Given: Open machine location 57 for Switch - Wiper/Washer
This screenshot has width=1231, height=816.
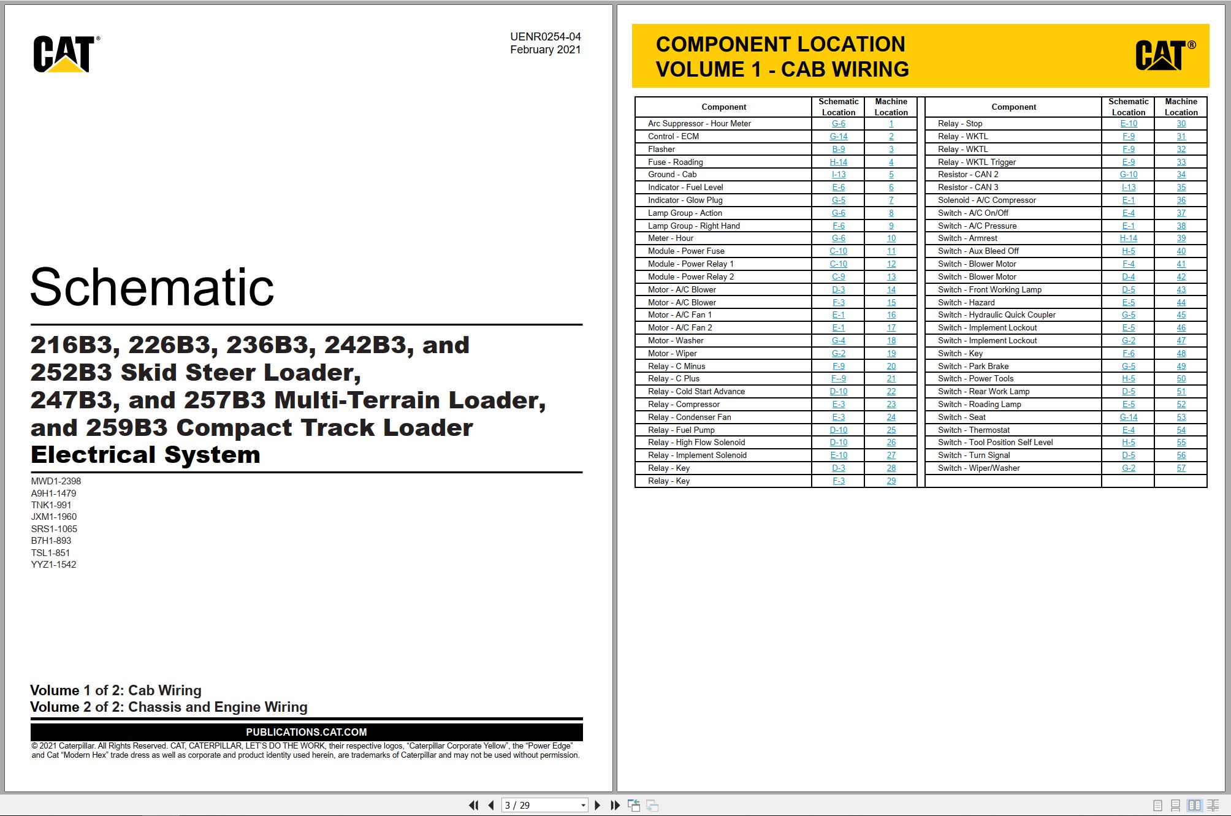Looking at the screenshot, I should pyautogui.click(x=1181, y=468).
